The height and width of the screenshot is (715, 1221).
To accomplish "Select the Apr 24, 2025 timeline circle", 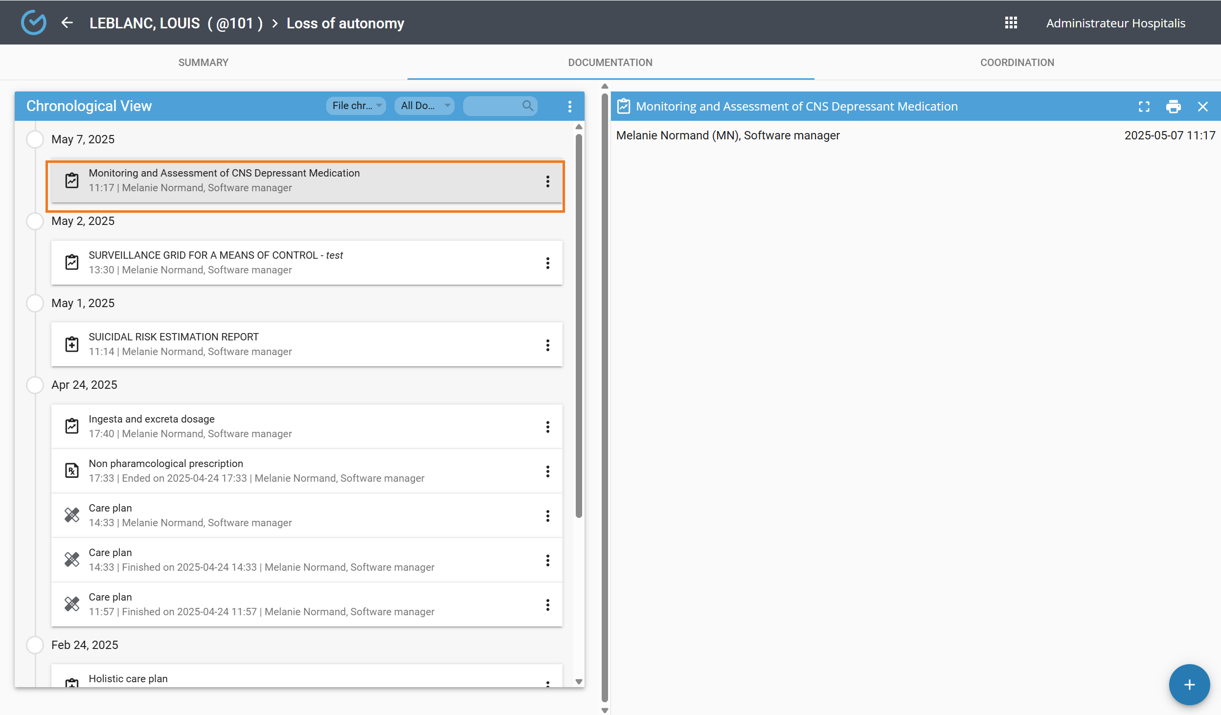I will click(35, 385).
